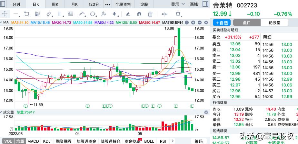Select the BOLL indicator tab
Screen dimensions: 298x144
(149, 141)
